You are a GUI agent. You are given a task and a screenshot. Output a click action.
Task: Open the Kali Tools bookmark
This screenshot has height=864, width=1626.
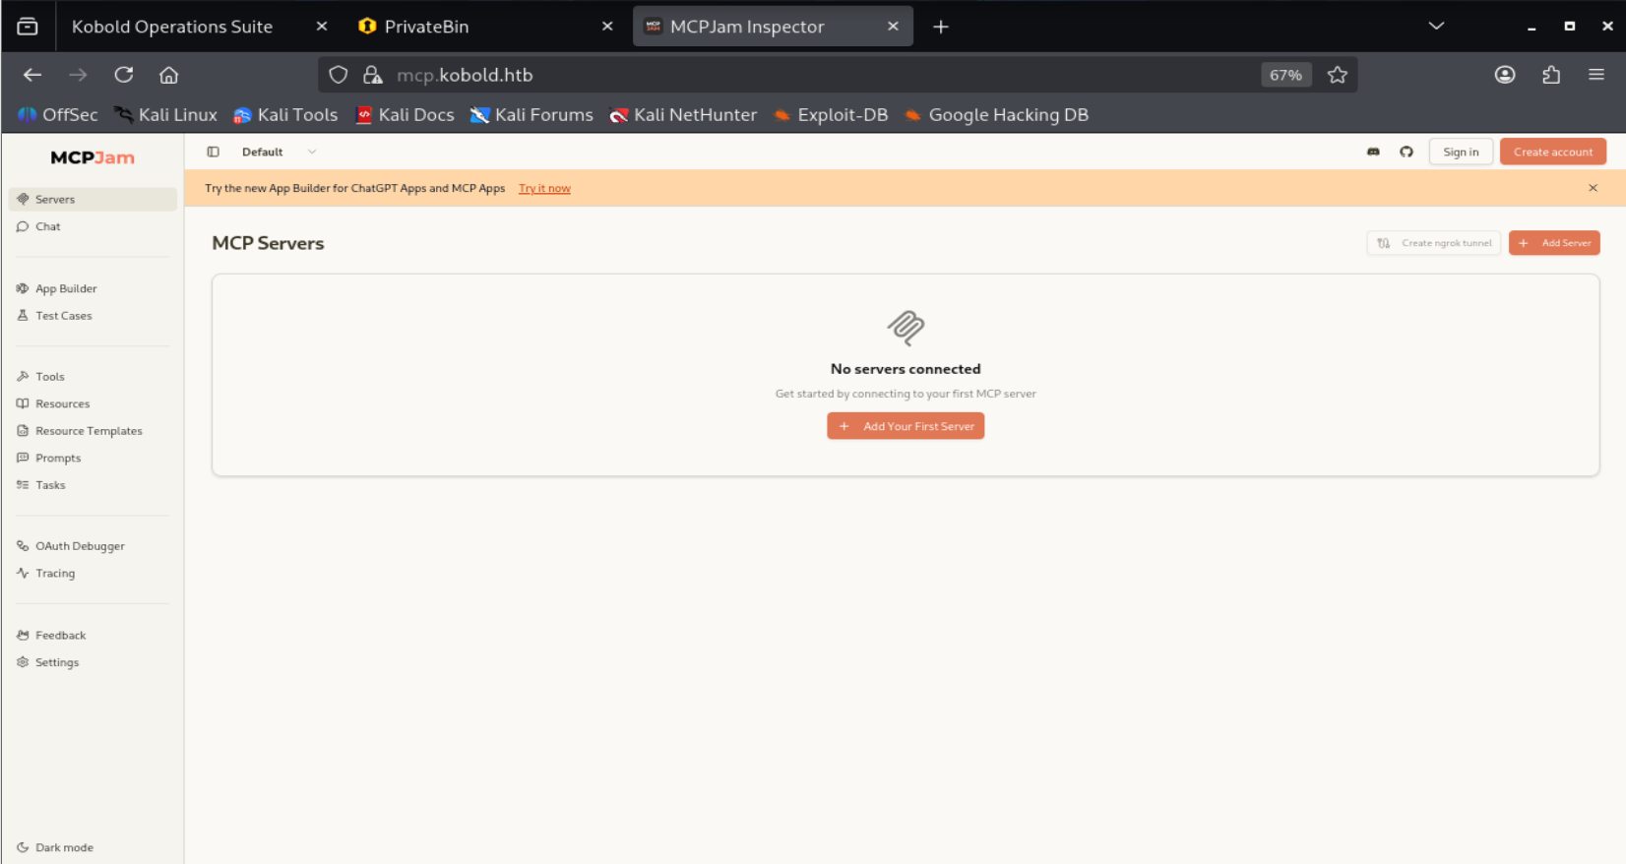(x=285, y=115)
